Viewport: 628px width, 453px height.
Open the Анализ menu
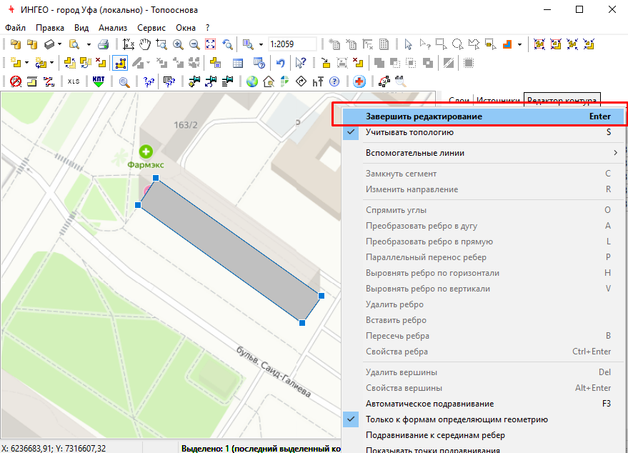(113, 28)
